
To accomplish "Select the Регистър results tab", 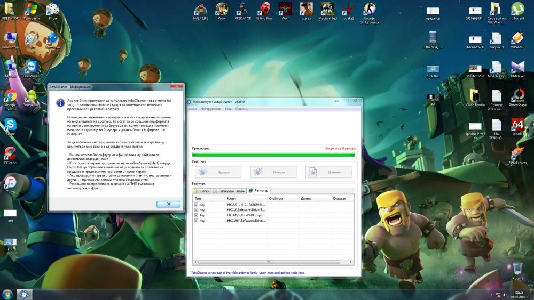I will [x=258, y=191].
